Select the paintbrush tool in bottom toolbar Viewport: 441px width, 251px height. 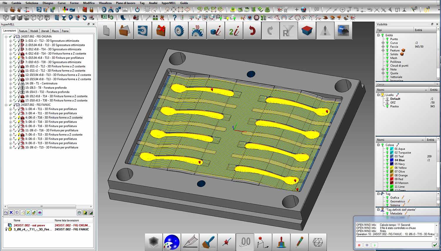[208, 242]
